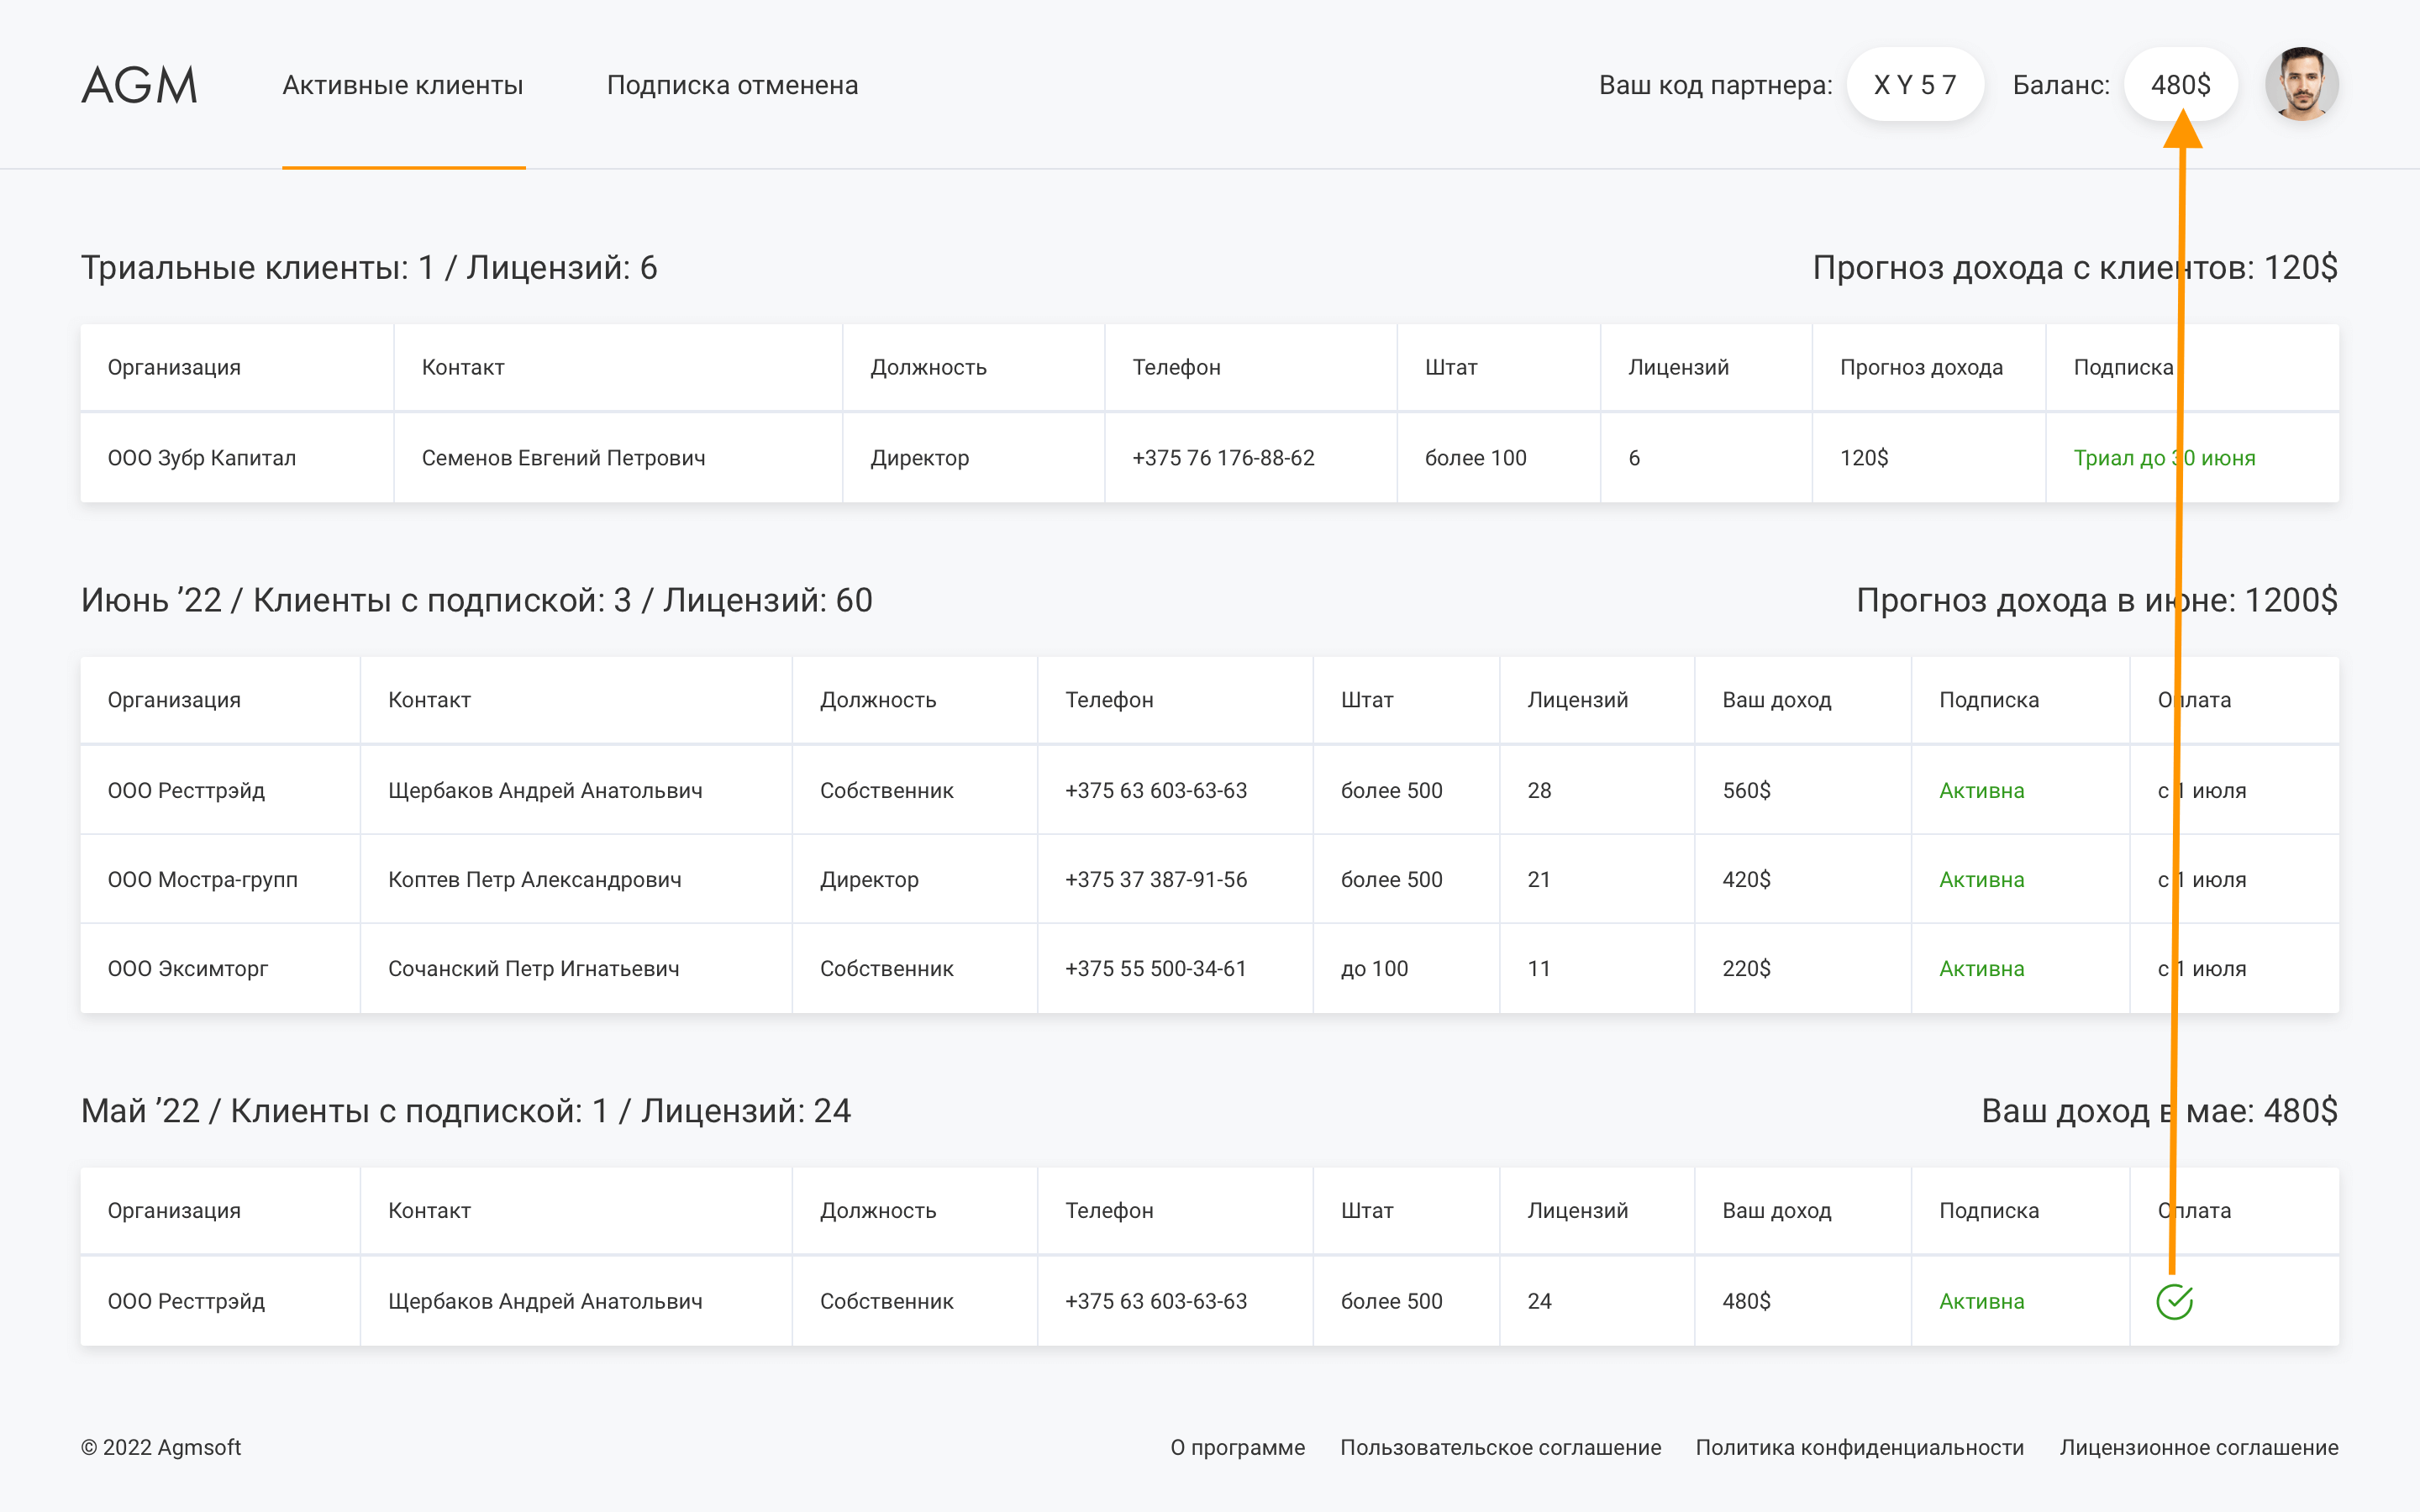Viewport: 2420px width, 1512px height.
Task: Click the AGM logo
Action: click(139, 85)
